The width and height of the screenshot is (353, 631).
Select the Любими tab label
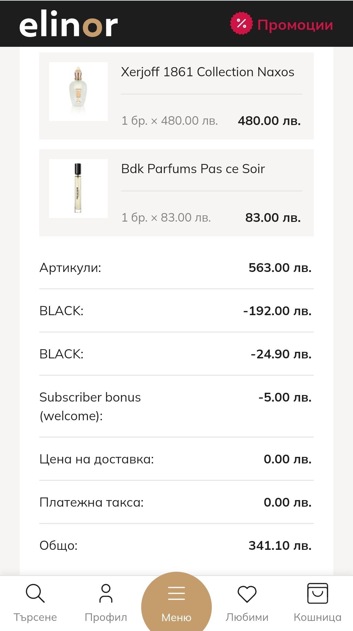[x=247, y=617]
